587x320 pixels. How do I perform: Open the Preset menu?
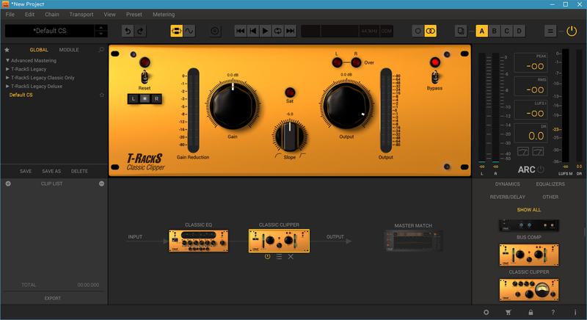tap(134, 14)
